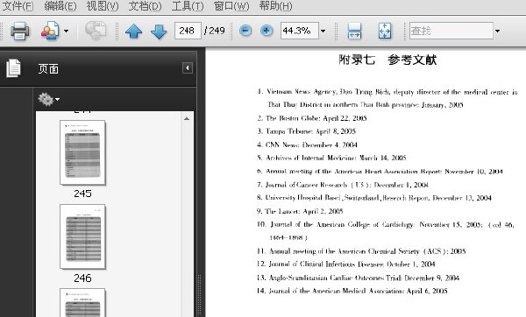Open the 文件(F) menu
526x317 pixels.
click(18, 6)
